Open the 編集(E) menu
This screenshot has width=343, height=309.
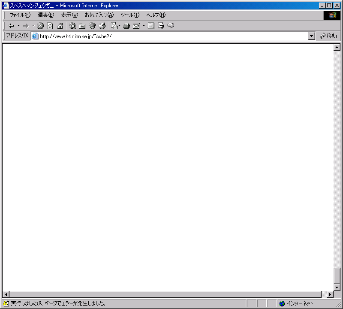click(x=46, y=15)
